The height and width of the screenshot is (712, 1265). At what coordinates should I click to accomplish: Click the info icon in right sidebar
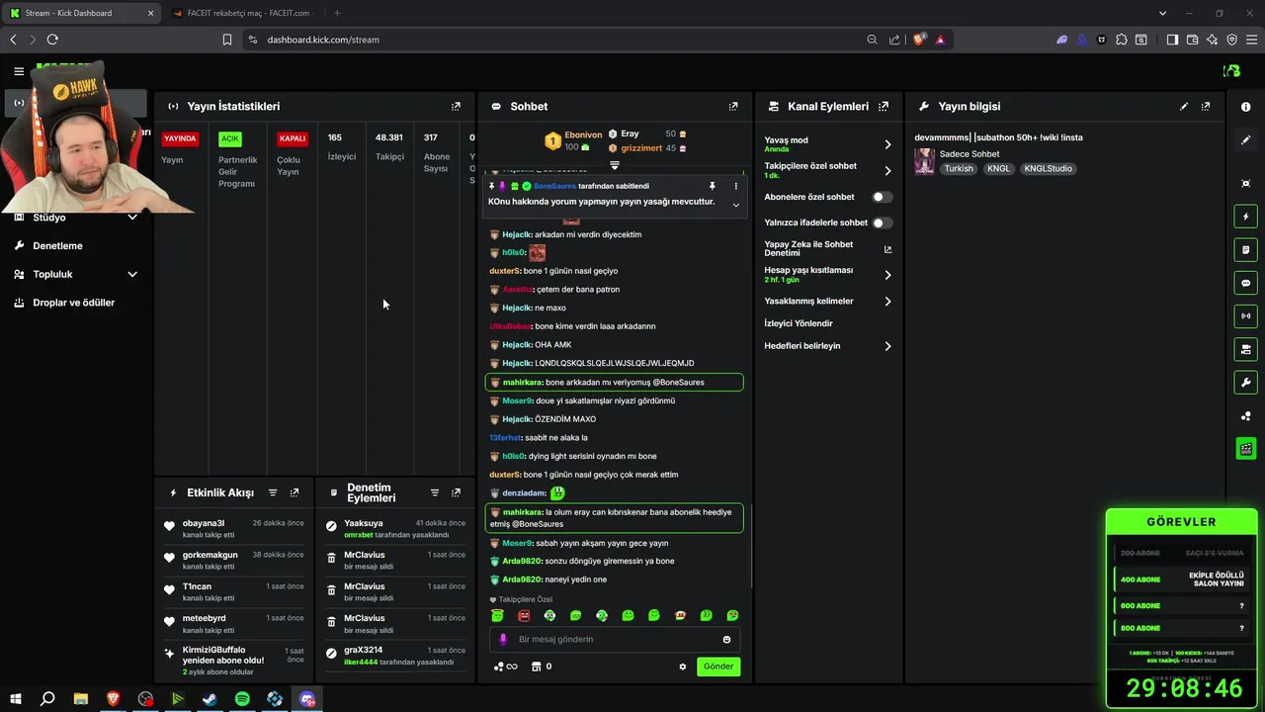click(x=1245, y=107)
